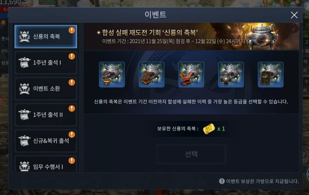309x195 pixels.
Task: Open the 1주년 출석 II event tab
Action: [46, 115]
